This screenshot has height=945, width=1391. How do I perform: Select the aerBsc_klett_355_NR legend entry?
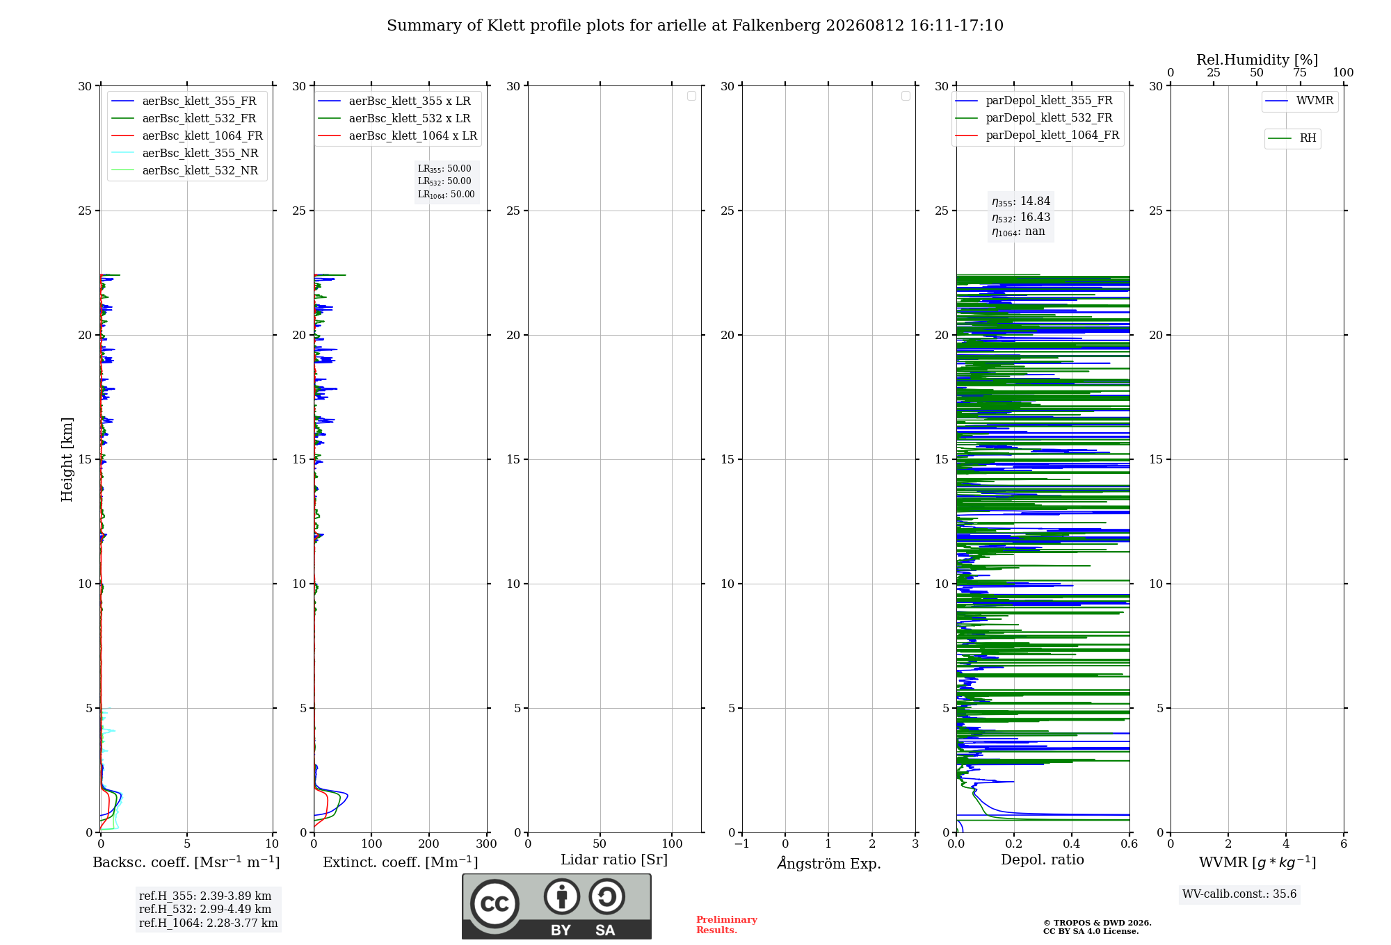186,154
